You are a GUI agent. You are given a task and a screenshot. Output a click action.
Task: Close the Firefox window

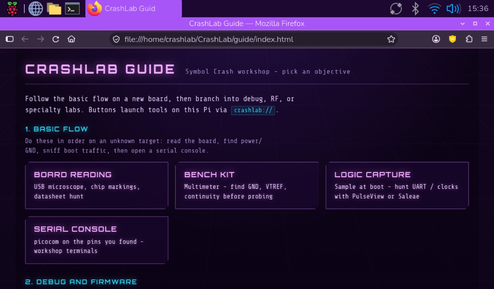click(488, 24)
